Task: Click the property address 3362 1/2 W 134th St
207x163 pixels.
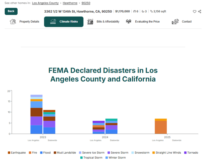Action: coord(78,12)
